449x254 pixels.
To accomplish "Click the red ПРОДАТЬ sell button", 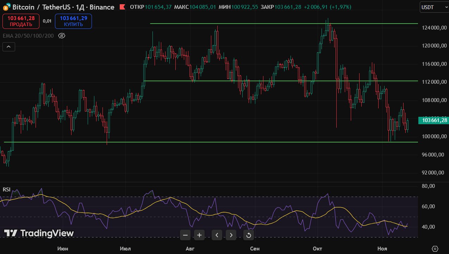I will click(21, 21).
